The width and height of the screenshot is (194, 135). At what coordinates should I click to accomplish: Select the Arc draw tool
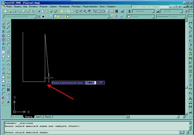(8, 44)
